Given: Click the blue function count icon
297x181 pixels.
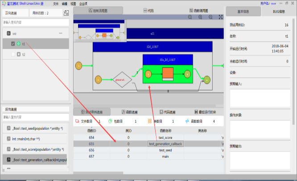Looking at the screenshot, I should coord(187,121).
